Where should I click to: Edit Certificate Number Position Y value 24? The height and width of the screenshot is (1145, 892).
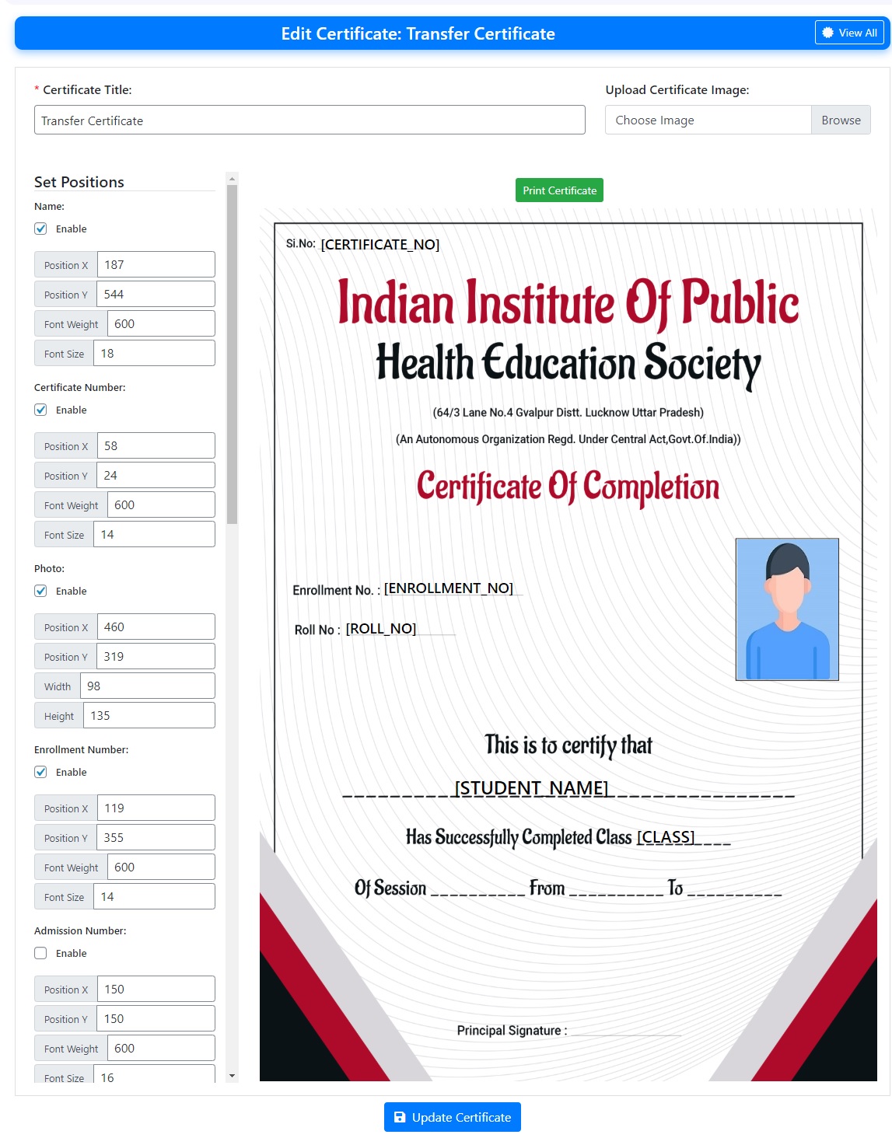(156, 474)
